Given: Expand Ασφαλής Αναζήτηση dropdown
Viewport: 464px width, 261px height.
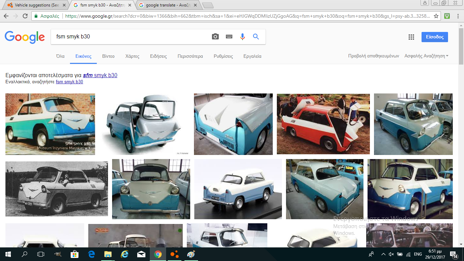Looking at the screenshot, I should (x=426, y=56).
